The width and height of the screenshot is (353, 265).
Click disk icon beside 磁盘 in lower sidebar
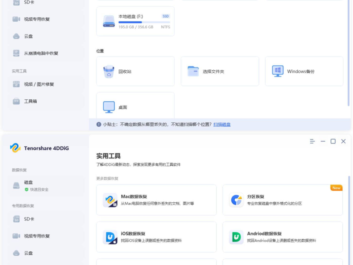click(x=16, y=185)
